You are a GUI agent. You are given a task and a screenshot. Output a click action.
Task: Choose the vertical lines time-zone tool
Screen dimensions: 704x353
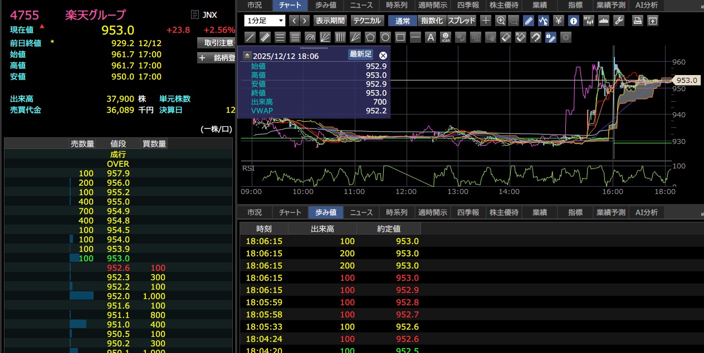click(x=340, y=38)
